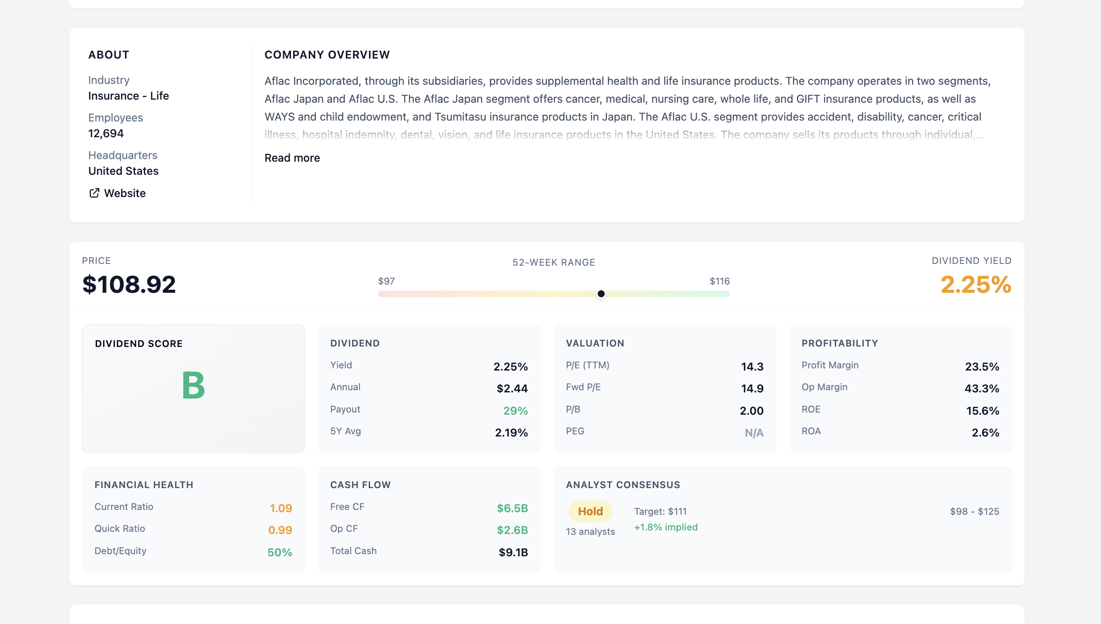The width and height of the screenshot is (1101, 624).
Task: Click the Hold rating badge
Action: (x=590, y=511)
